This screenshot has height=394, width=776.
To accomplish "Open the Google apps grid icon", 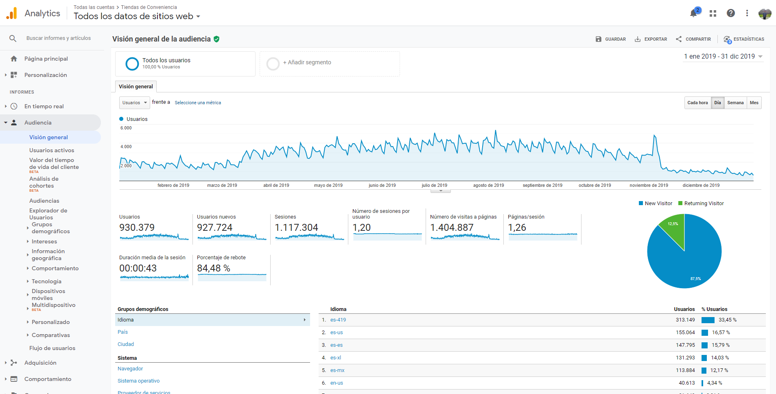I will (x=713, y=13).
